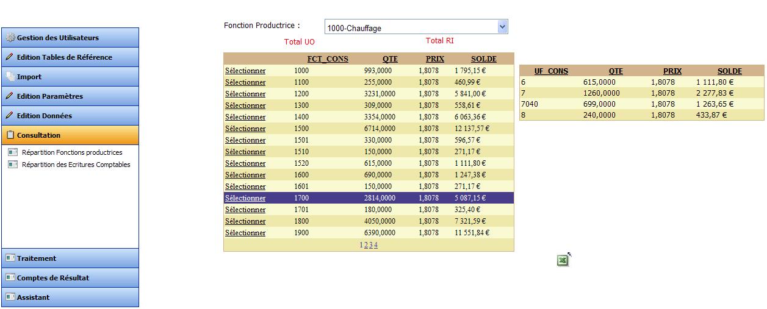Expand the Edition Paramètres menu section
This screenshot has height=309, width=767.
pyautogui.click(x=49, y=96)
